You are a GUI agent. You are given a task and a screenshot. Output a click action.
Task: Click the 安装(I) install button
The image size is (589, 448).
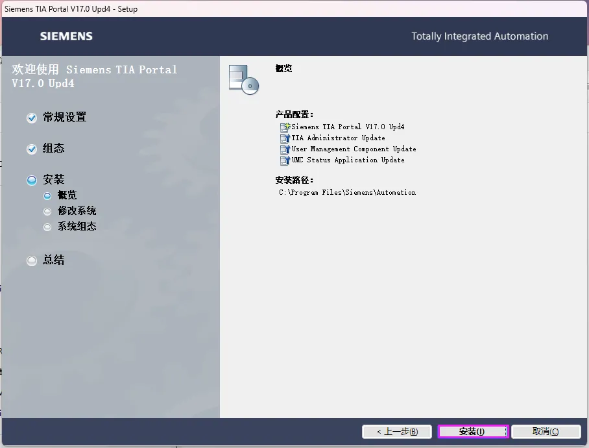(x=473, y=432)
